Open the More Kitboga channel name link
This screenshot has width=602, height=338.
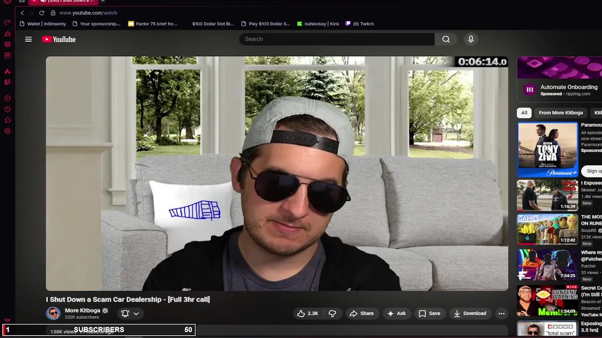(82, 310)
